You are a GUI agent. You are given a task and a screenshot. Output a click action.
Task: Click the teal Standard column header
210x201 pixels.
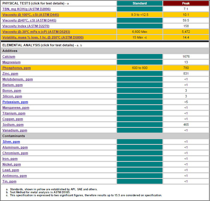tap(140, 3)
